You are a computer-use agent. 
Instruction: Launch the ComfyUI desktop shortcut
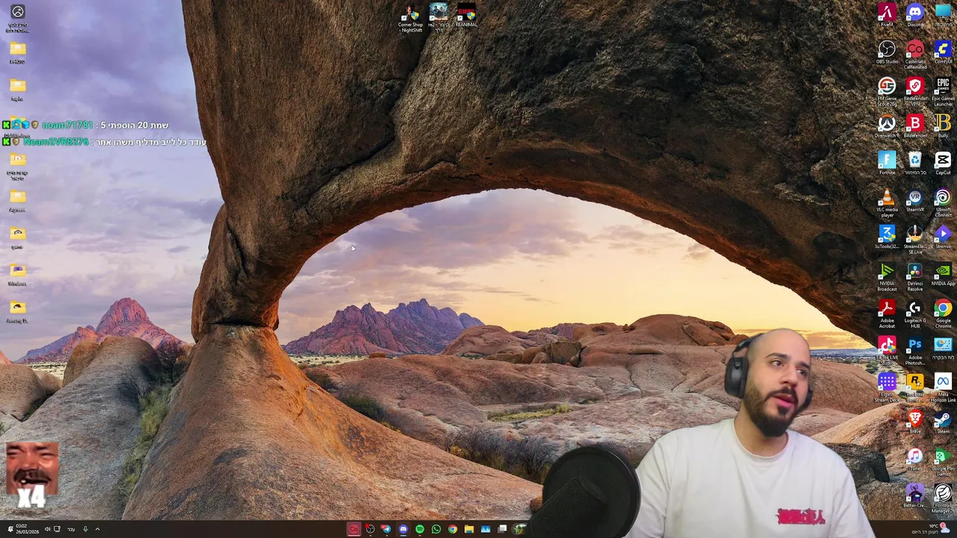943,52
